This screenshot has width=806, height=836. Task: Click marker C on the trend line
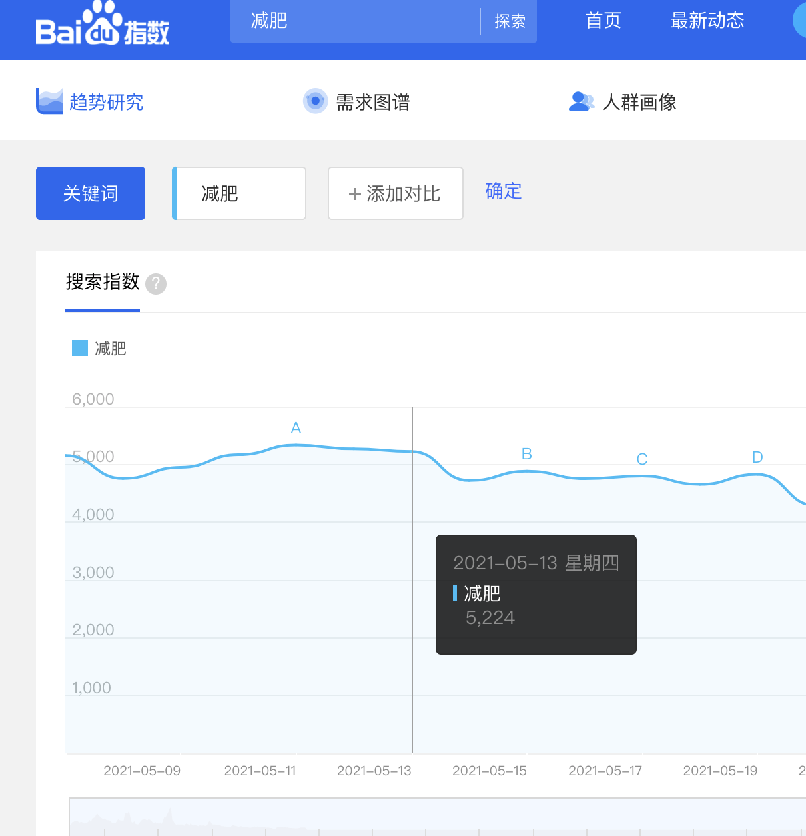click(641, 459)
